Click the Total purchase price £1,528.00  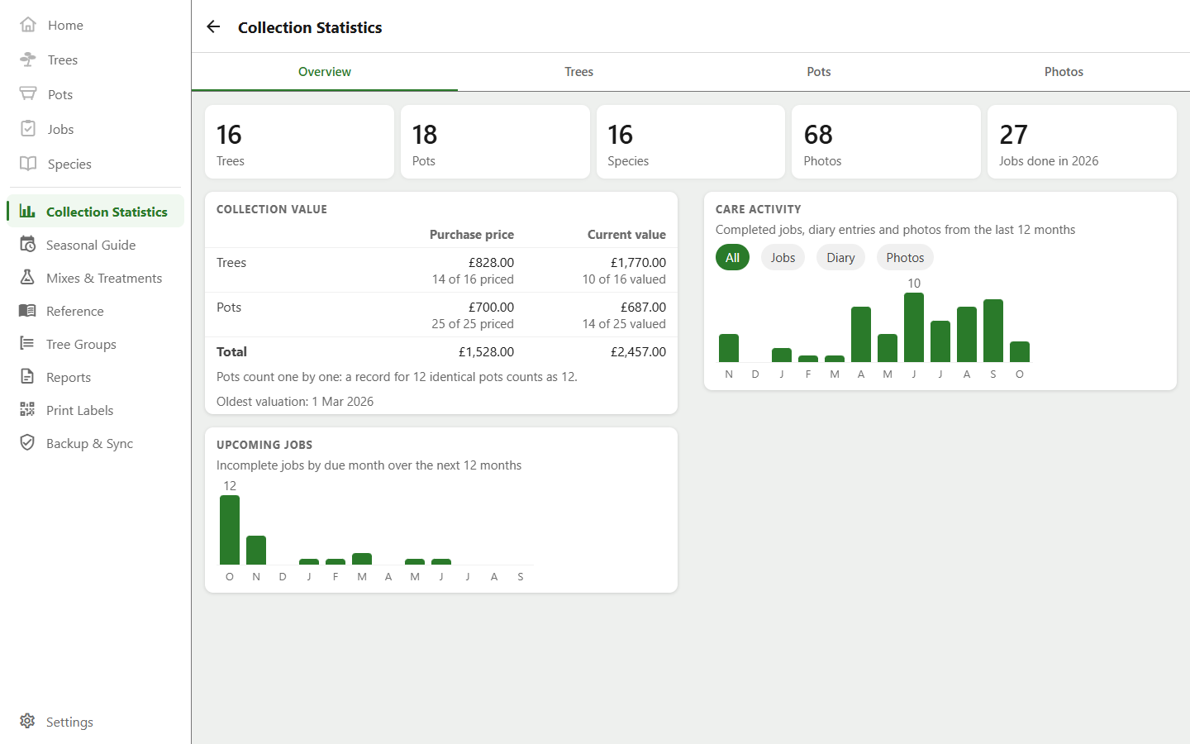click(x=486, y=351)
